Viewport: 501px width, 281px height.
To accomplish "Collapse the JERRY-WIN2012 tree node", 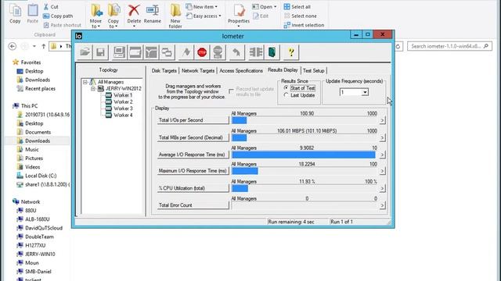I will [93, 88].
